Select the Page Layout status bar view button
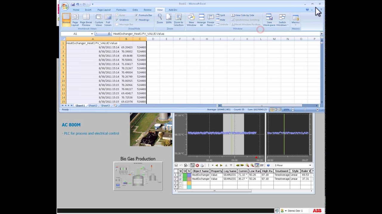Screen dimensions: 382x214 [x=276, y=110]
